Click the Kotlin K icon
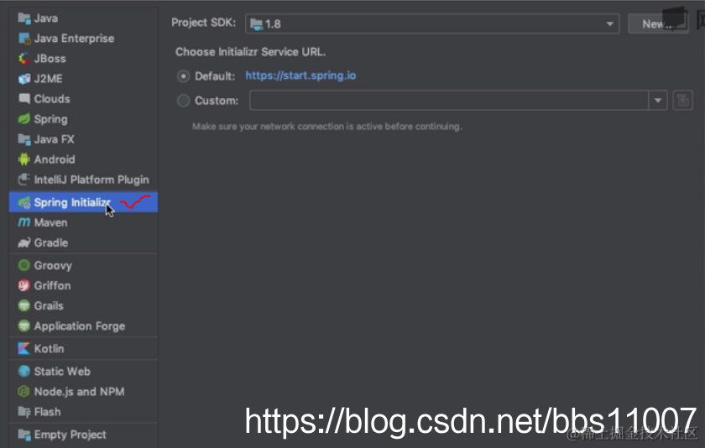This screenshot has width=705, height=448. (x=23, y=348)
